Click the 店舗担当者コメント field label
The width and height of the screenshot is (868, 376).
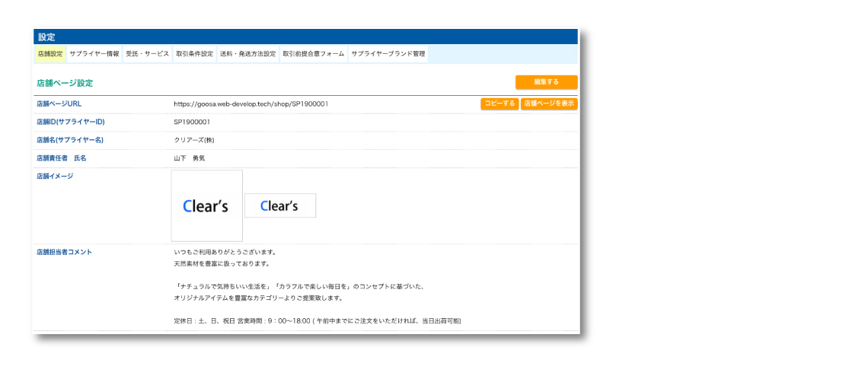pyautogui.click(x=64, y=252)
